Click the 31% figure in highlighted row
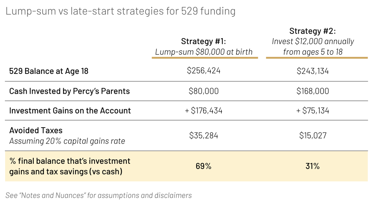374x203 pixels. tap(313, 166)
